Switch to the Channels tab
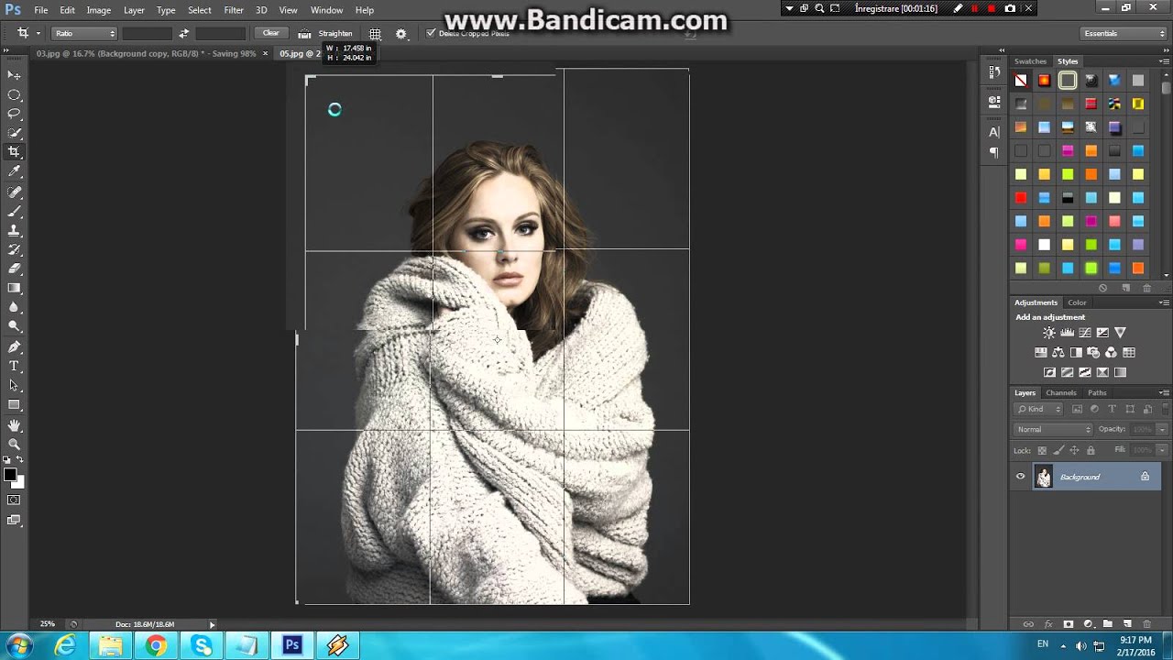The height and width of the screenshot is (660, 1173). (x=1061, y=392)
